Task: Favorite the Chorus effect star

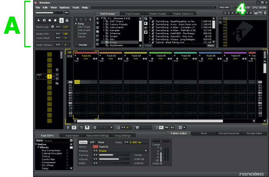Action: click(x=67, y=156)
